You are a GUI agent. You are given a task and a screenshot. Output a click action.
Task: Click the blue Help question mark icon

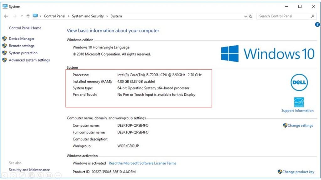coord(317,24)
